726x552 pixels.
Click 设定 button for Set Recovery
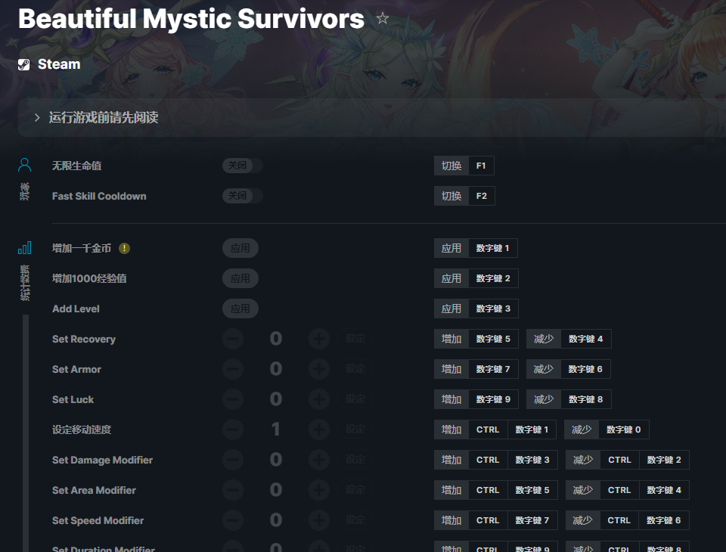pyautogui.click(x=355, y=339)
